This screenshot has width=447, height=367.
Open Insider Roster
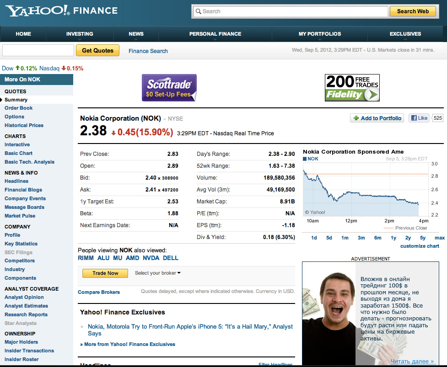22,359
